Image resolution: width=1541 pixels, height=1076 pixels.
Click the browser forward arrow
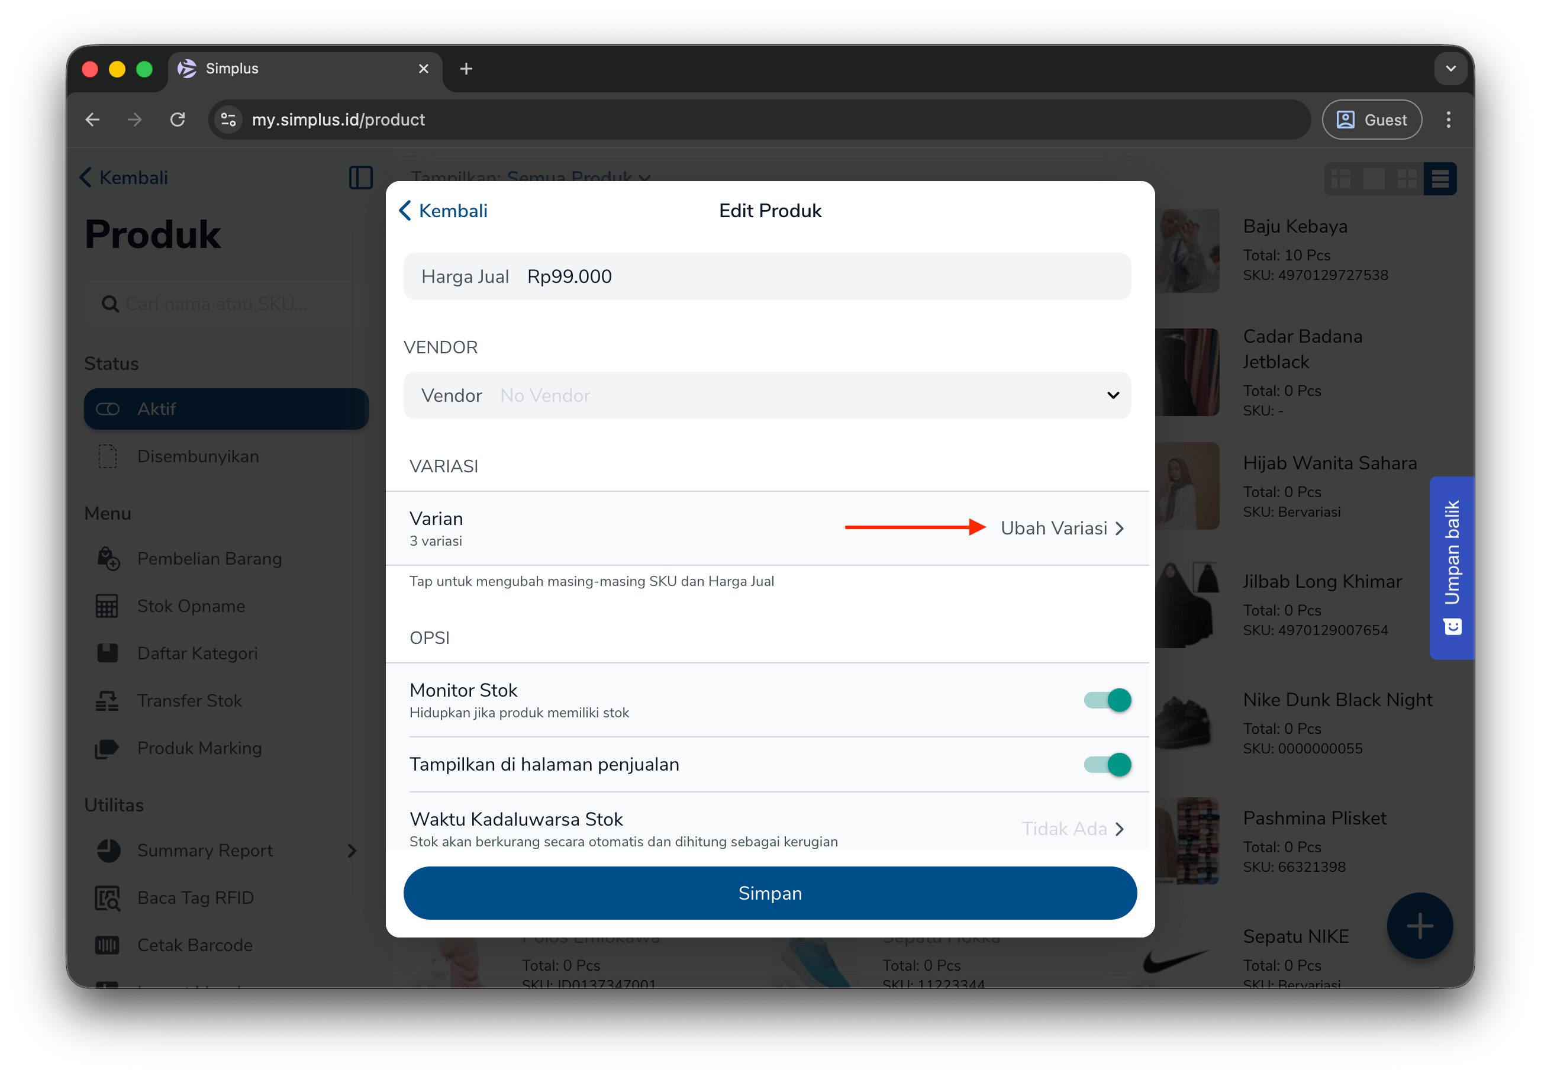135,120
